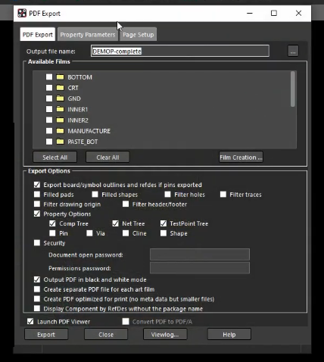Enable the Shape property checkbox

pyautogui.click(x=164, y=233)
